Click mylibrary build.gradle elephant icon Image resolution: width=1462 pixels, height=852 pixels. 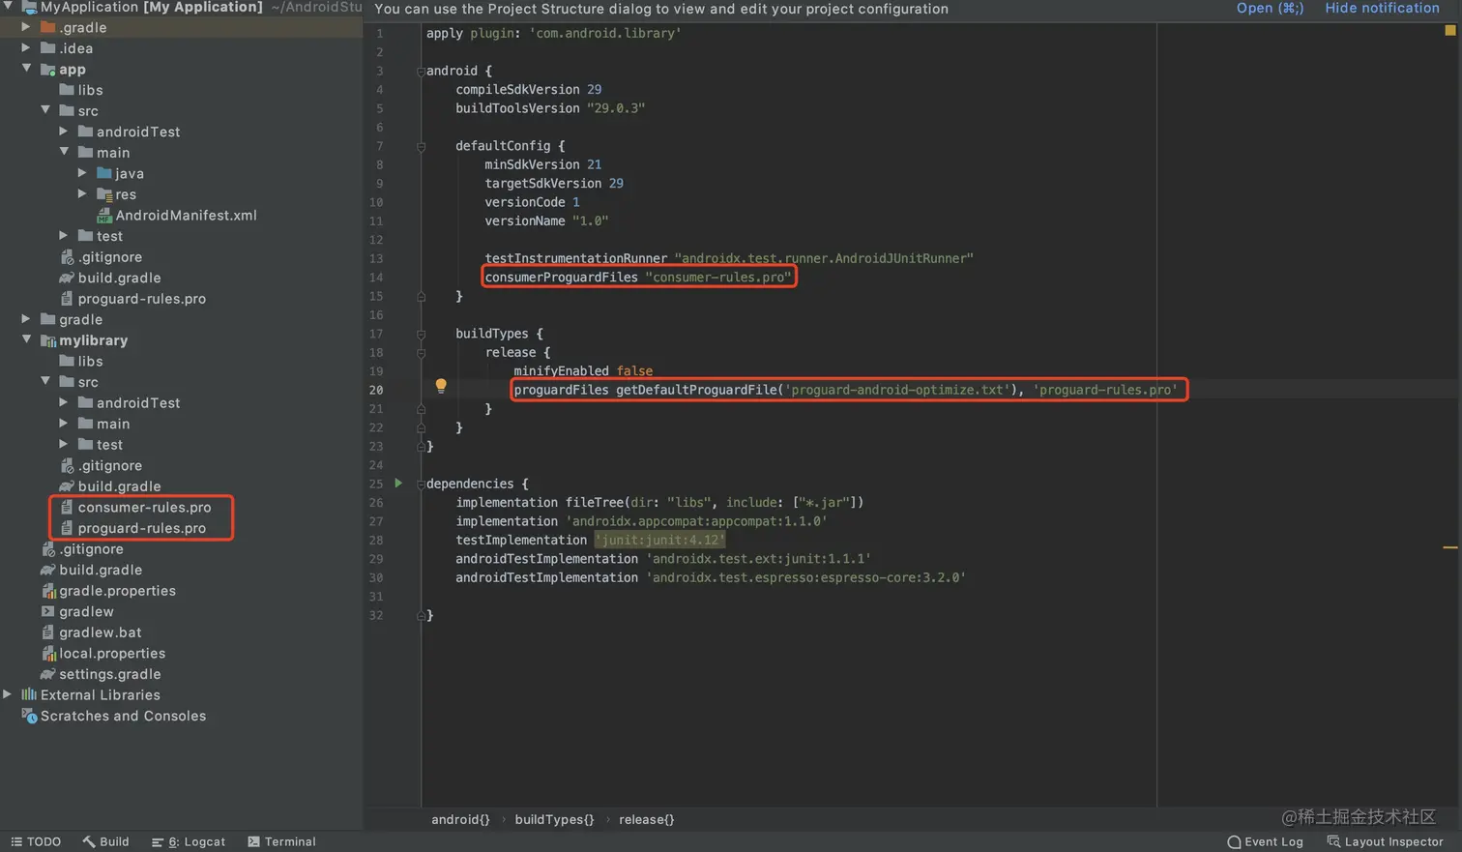67,486
